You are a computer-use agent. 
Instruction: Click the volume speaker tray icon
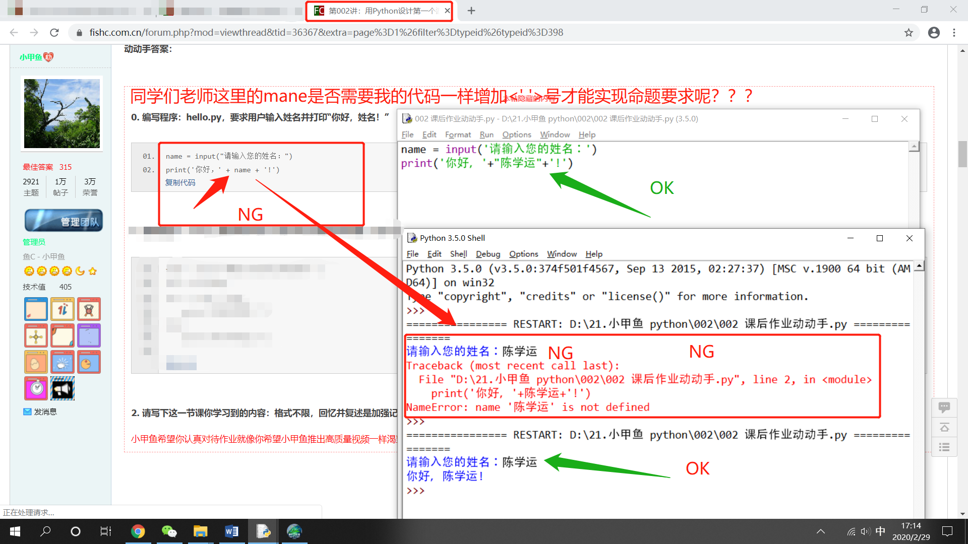866,531
